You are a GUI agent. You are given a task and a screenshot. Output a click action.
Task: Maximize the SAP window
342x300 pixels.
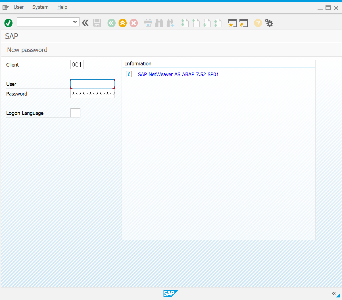click(328, 8)
